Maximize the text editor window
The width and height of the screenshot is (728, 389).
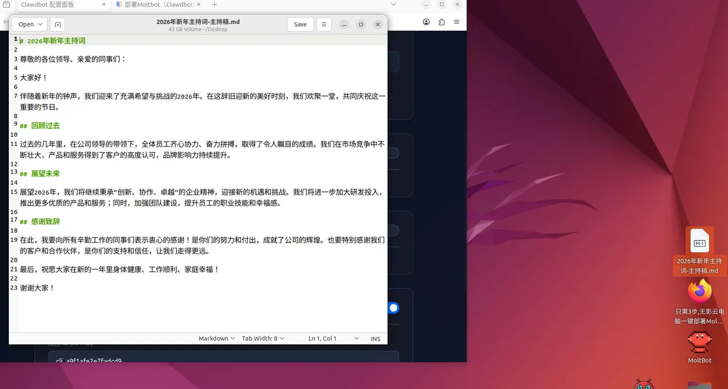361,24
